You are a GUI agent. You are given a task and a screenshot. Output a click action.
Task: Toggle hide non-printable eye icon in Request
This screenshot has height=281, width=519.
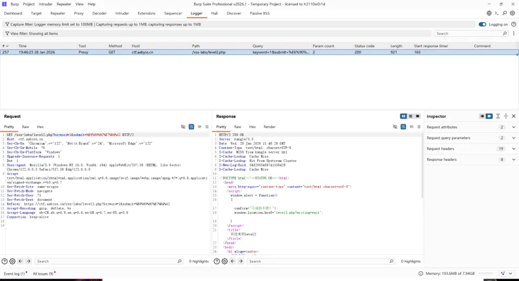[183, 127]
